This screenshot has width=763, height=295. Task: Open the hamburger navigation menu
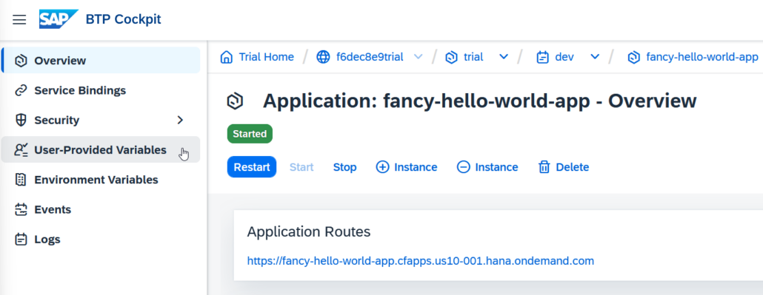click(x=19, y=19)
